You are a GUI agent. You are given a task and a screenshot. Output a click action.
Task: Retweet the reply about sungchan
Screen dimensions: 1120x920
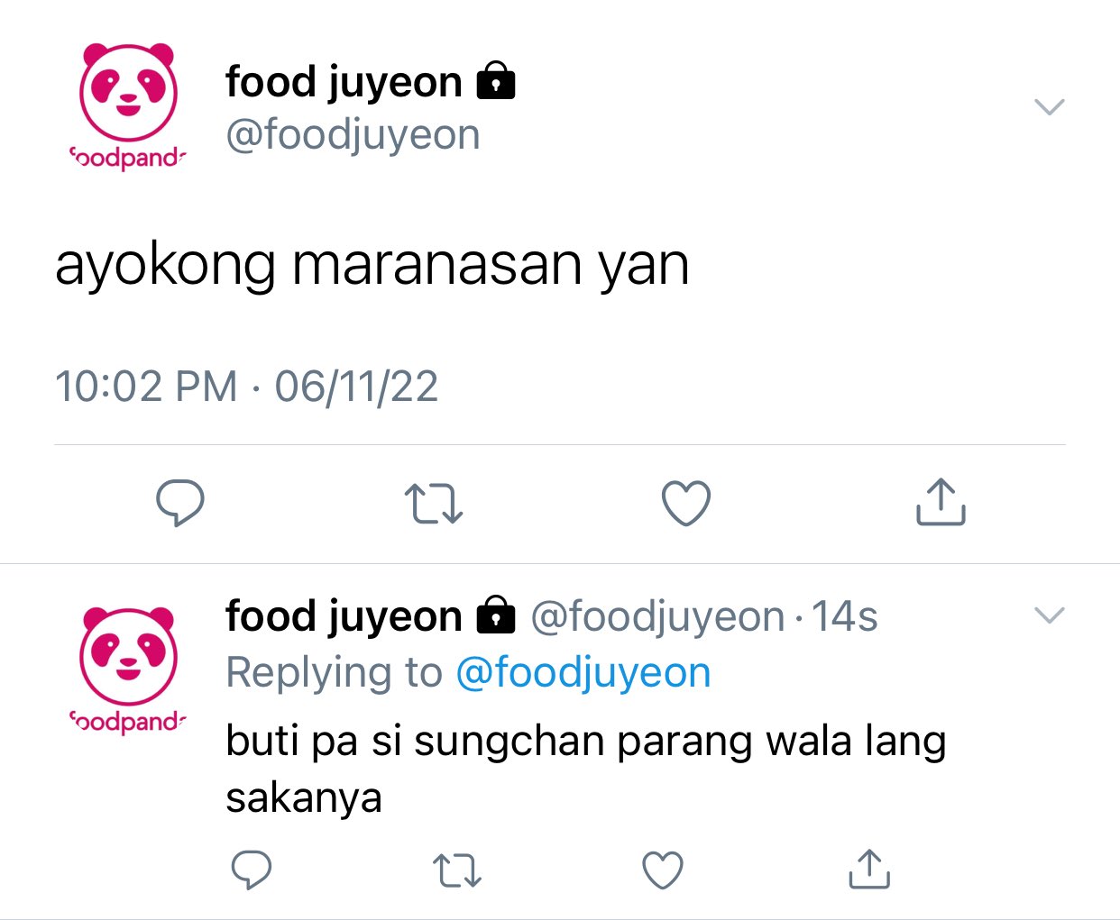457,870
